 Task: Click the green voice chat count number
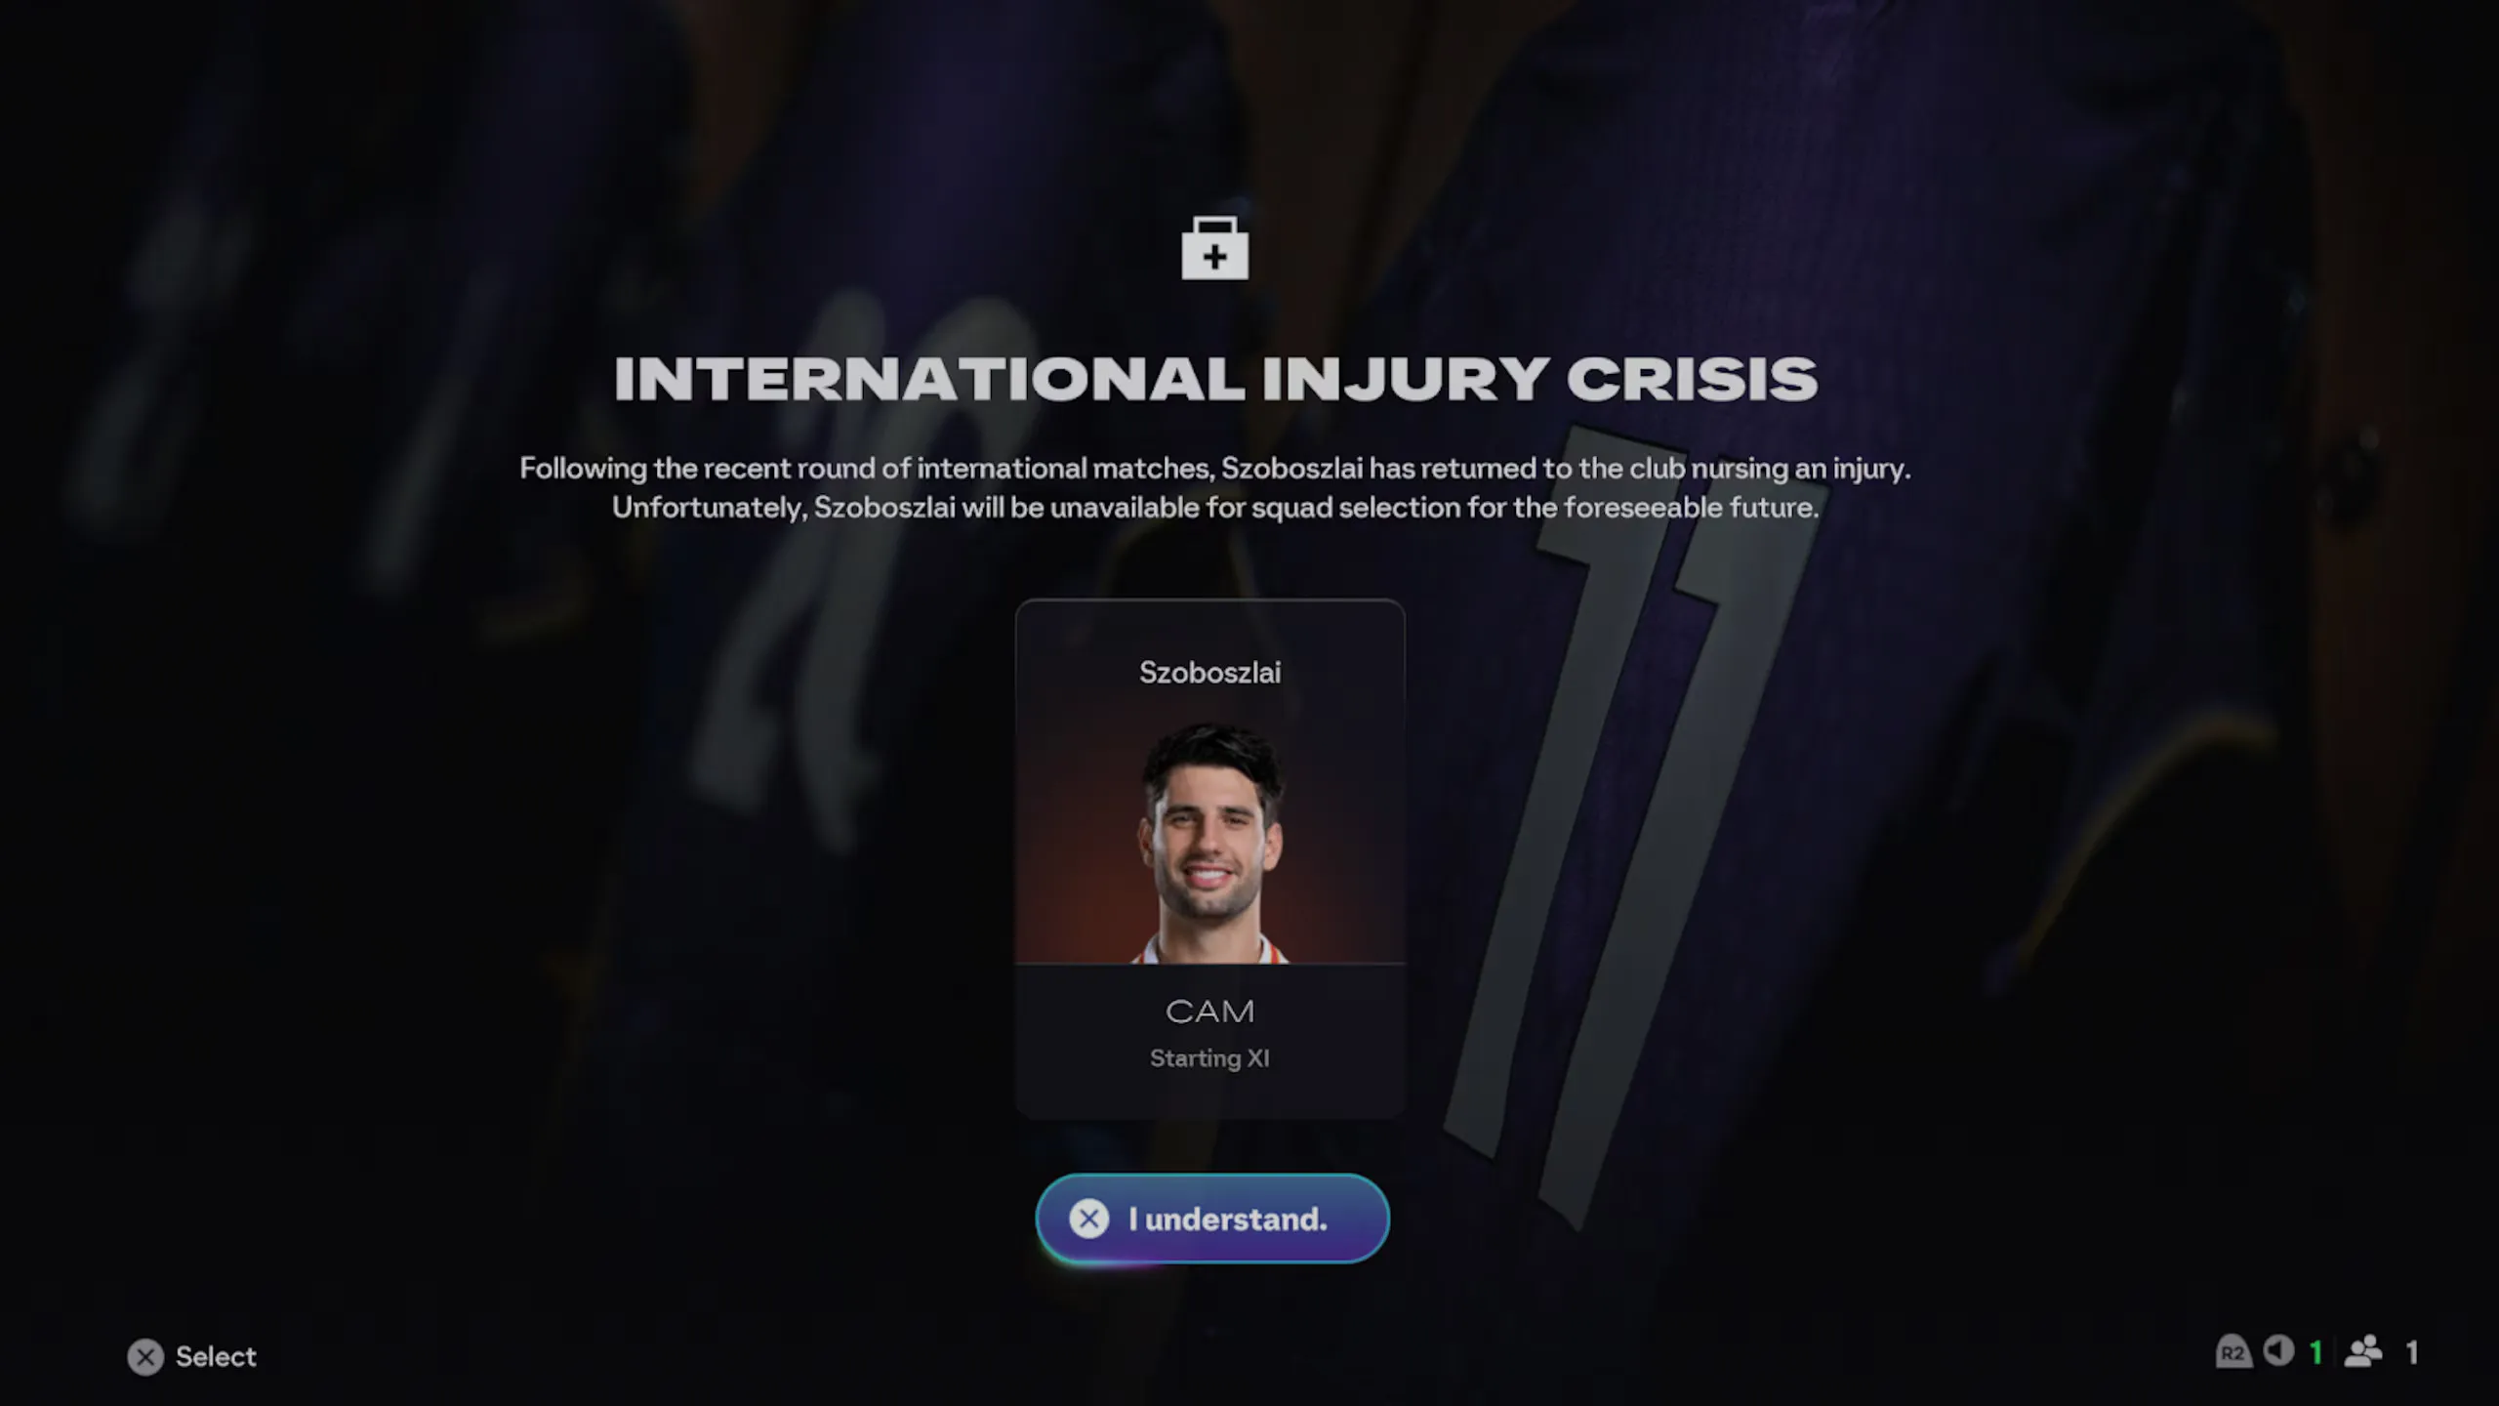pyautogui.click(x=2315, y=1352)
